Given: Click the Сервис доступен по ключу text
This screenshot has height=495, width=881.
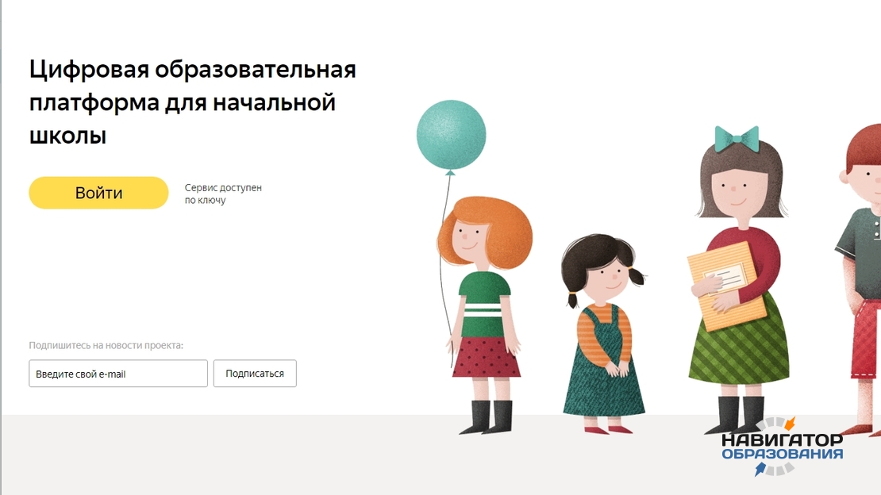Looking at the screenshot, I should point(223,194).
